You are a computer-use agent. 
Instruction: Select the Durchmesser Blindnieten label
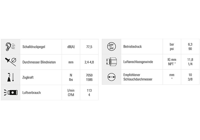coord(39,62)
